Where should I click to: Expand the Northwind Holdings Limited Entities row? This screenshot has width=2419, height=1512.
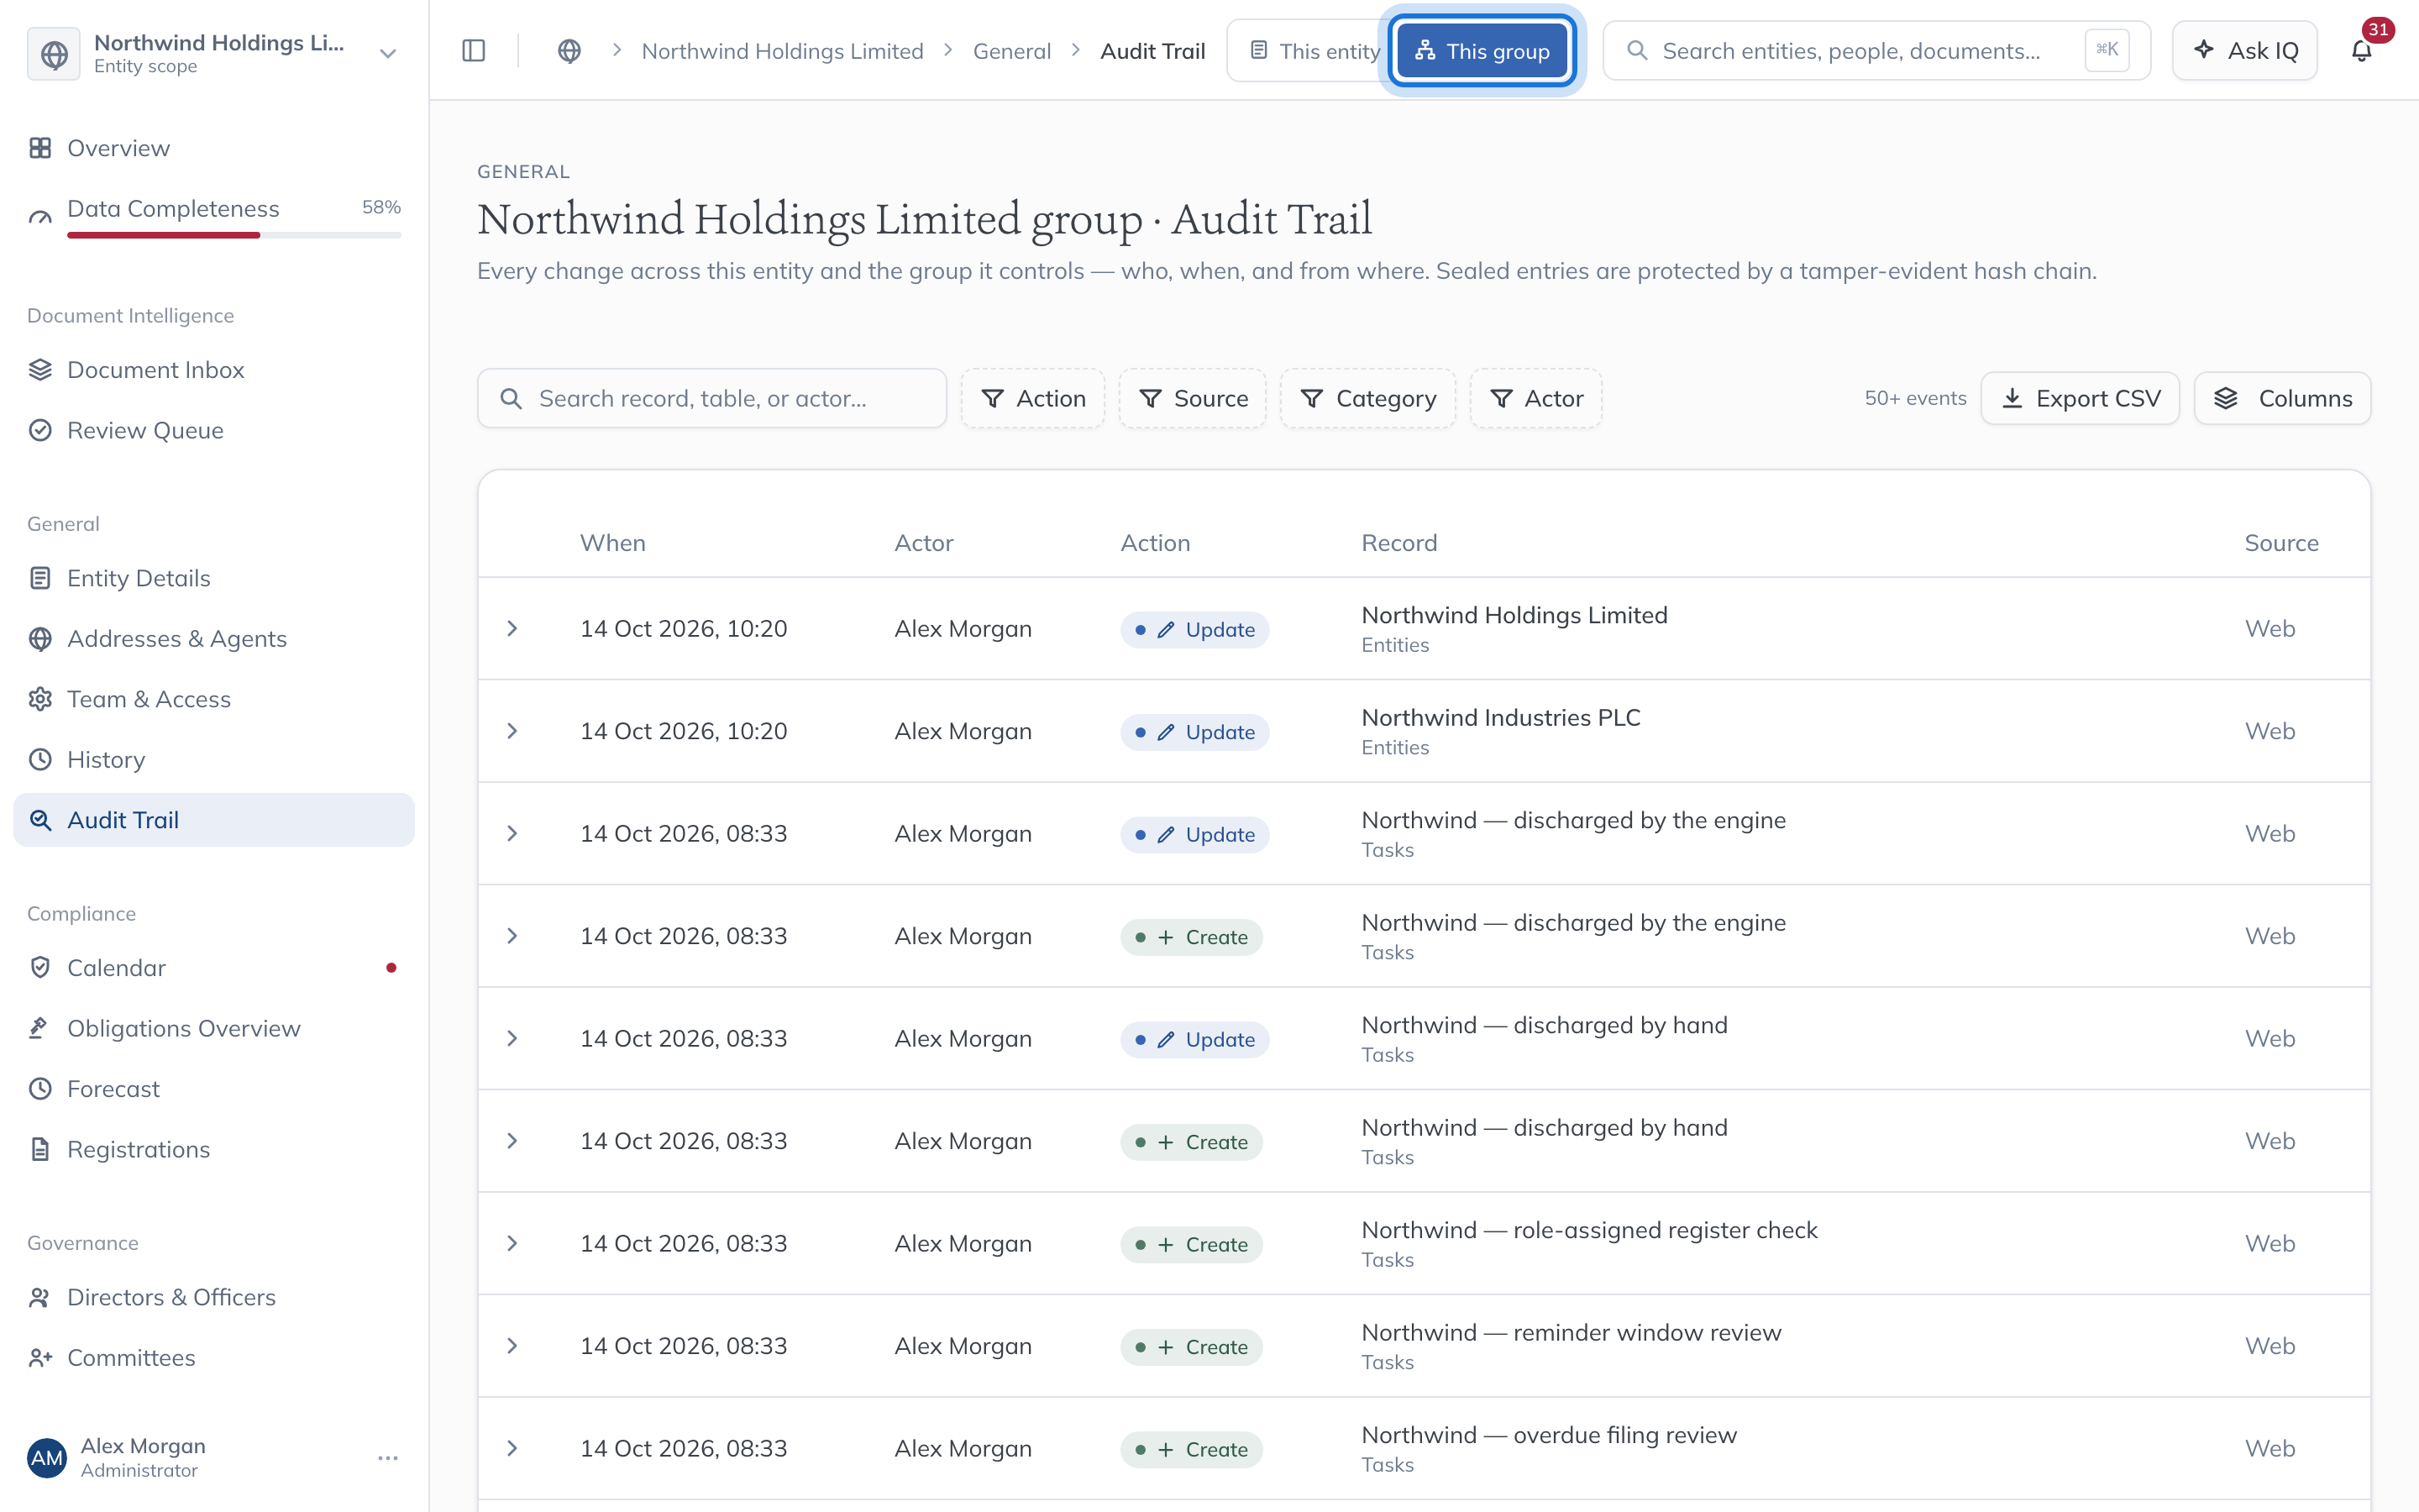(512, 628)
